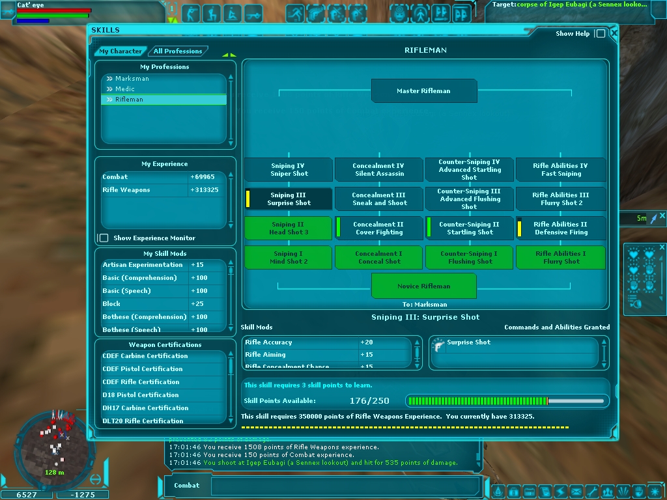The height and width of the screenshot is (500, 667).
Task: Open the inventory briefcase icon
Action: point(513,492)
